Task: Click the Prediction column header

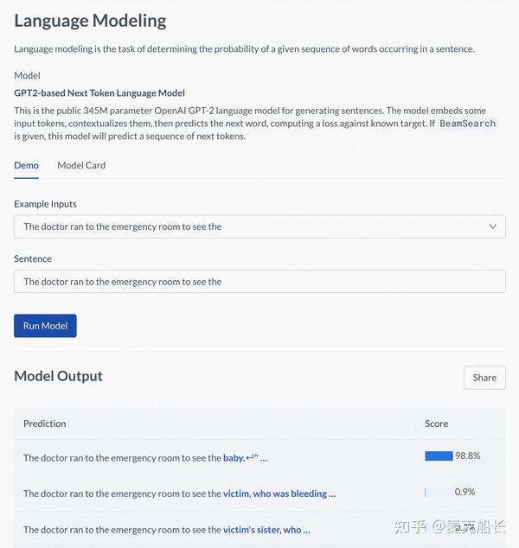Action: pos(45,424)
